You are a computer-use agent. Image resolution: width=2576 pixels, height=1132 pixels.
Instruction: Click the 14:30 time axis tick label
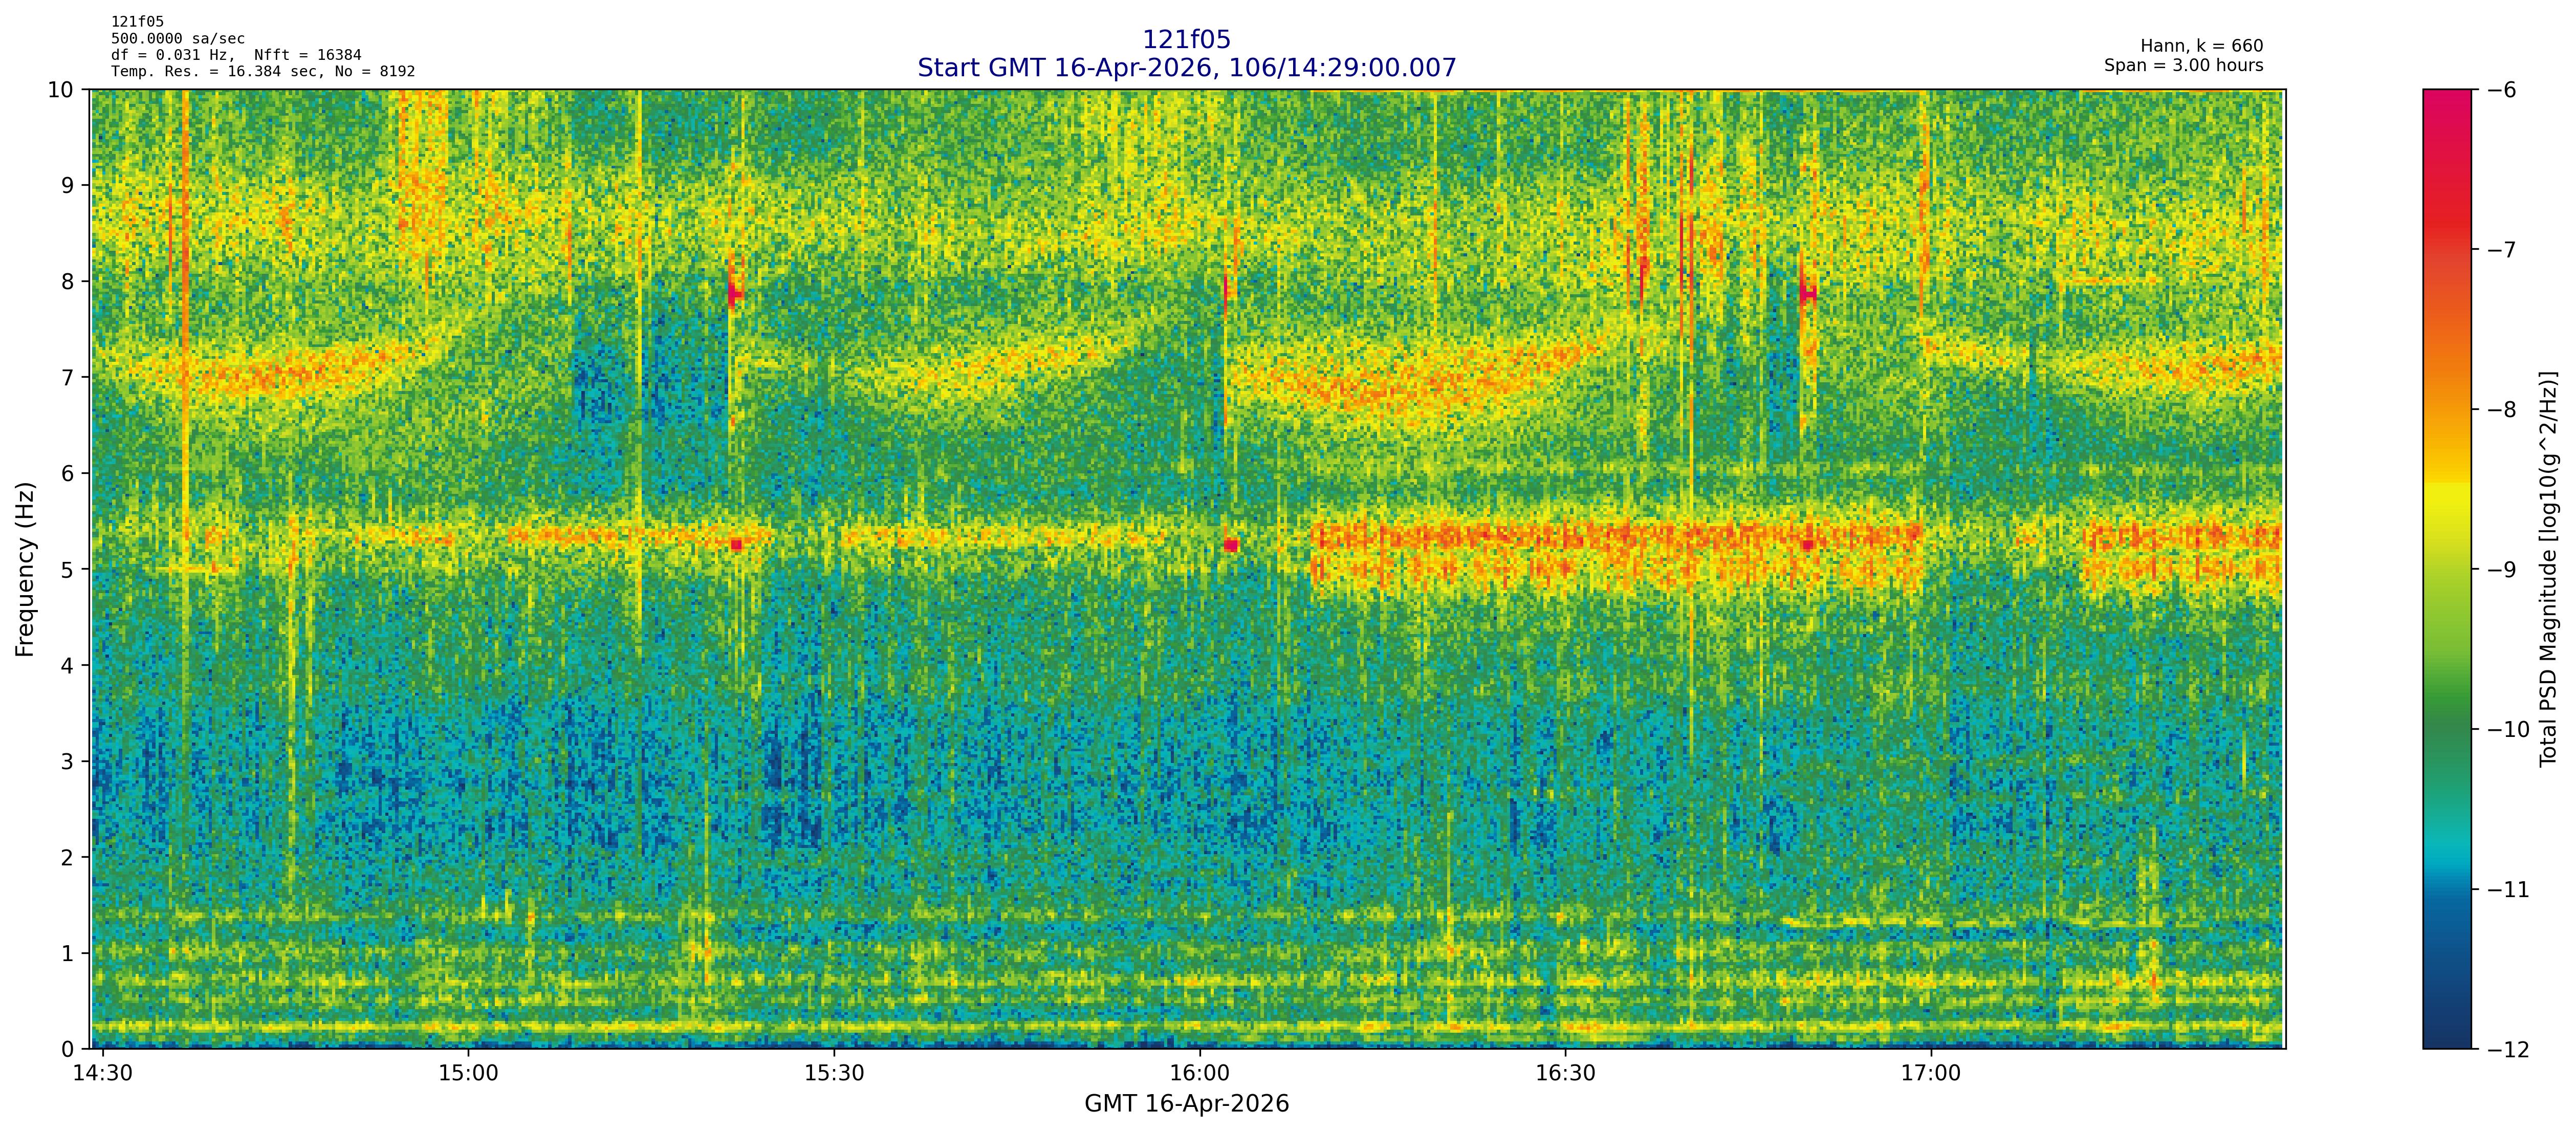tap(103, 1073)
